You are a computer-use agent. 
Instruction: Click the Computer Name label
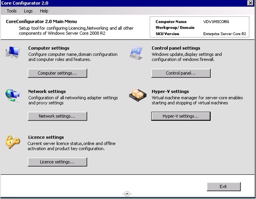(x=171, y=22)
